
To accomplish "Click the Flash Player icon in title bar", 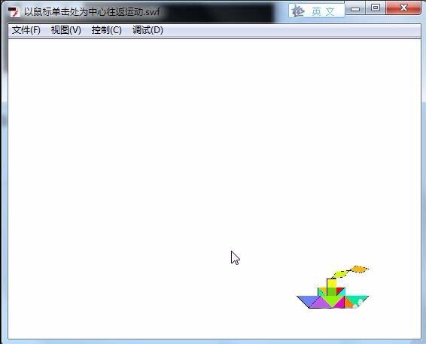I will [14, 12].
